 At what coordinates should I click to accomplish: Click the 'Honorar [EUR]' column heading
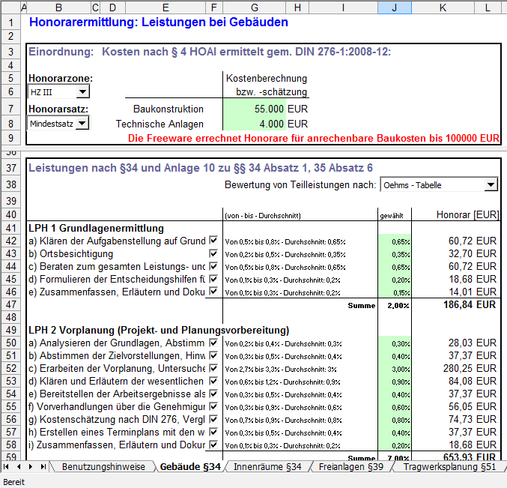467,214
